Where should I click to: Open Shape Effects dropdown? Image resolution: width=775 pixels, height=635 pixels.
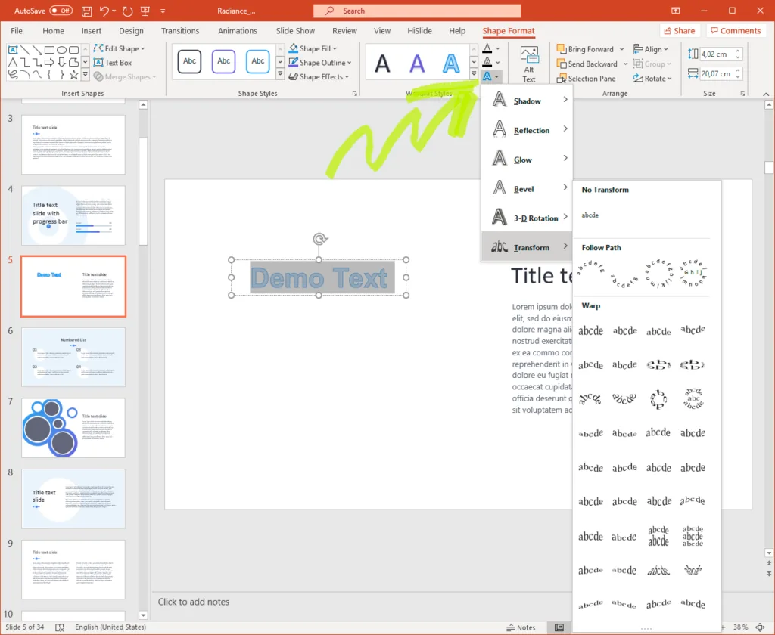coord(319,76)
